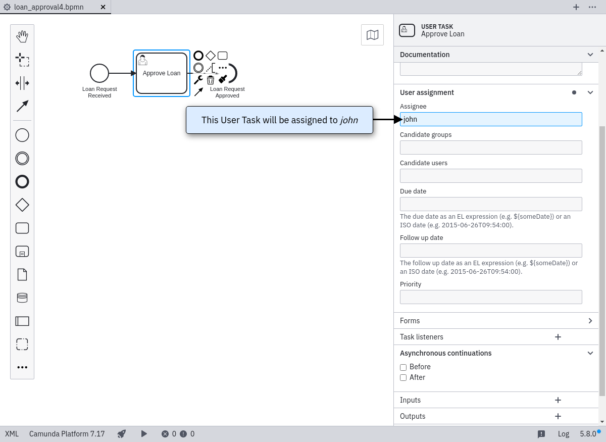Image resolution: width=606 pixels, height=442 pixels.
Task: Select the global connect arrow tool
Action: (22, 106)
